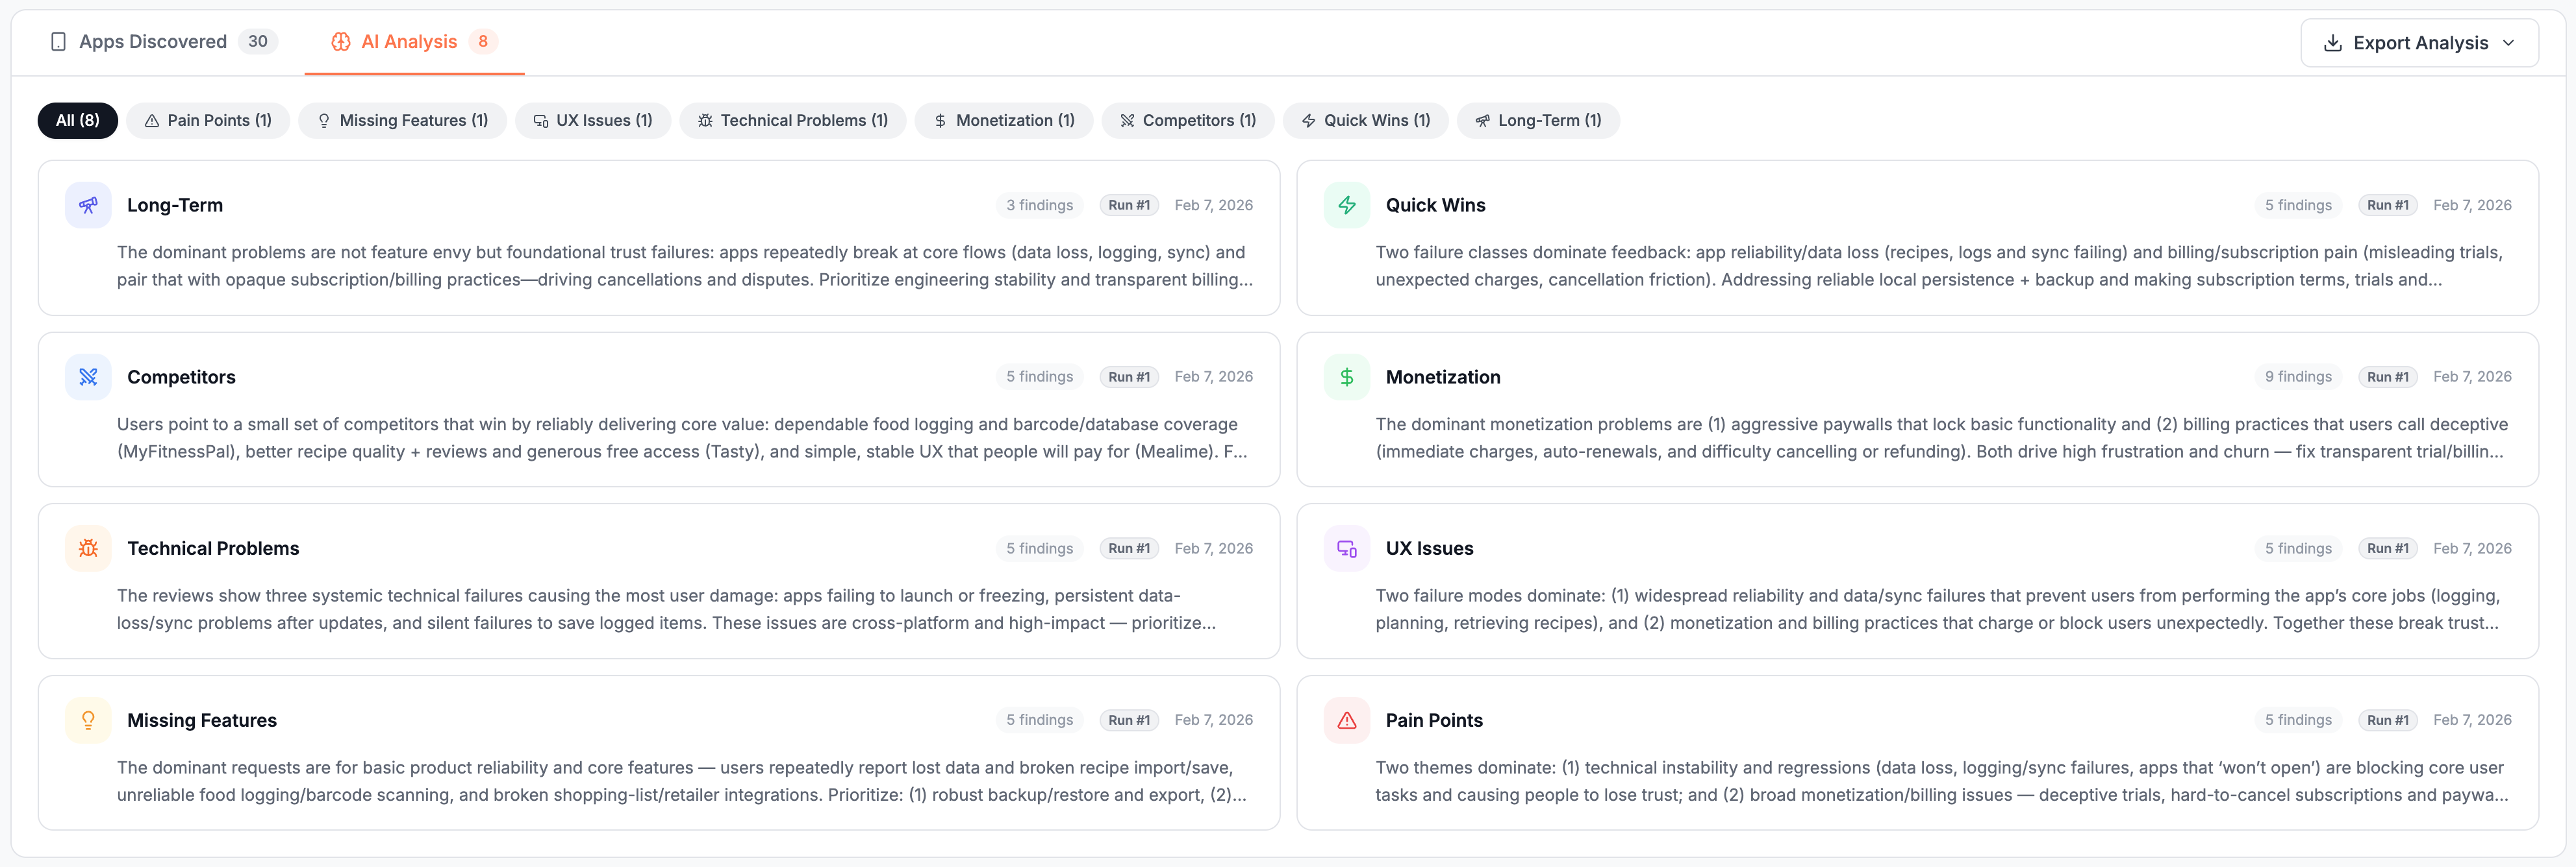Viewport: 2576px width, 867px height.
Task: Select the All (8) filter chip
Action: click(77, 120)
